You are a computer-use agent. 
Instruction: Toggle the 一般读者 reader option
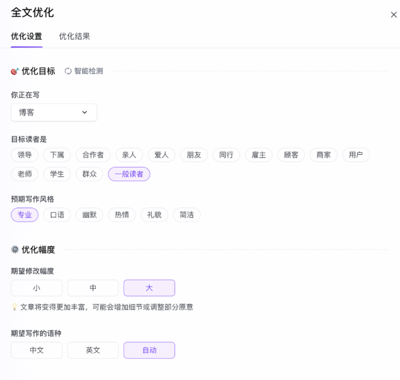point(129,174)
